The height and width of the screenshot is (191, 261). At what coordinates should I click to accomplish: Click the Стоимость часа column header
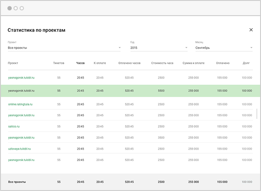click(162, 63)
